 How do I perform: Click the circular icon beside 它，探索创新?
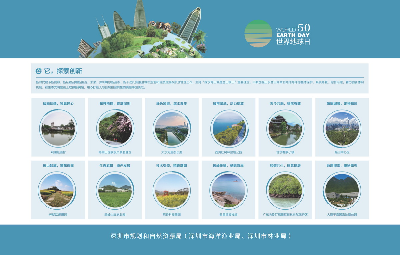click(39, 71)
